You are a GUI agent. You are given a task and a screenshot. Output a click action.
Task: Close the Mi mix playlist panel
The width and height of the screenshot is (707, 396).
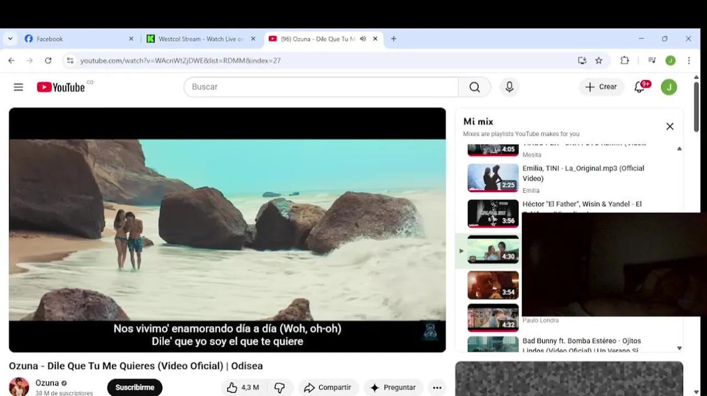pos(670,127)
